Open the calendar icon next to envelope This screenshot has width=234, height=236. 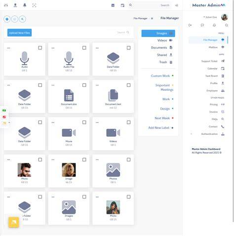pyautogui.click(x=122, y=5)
